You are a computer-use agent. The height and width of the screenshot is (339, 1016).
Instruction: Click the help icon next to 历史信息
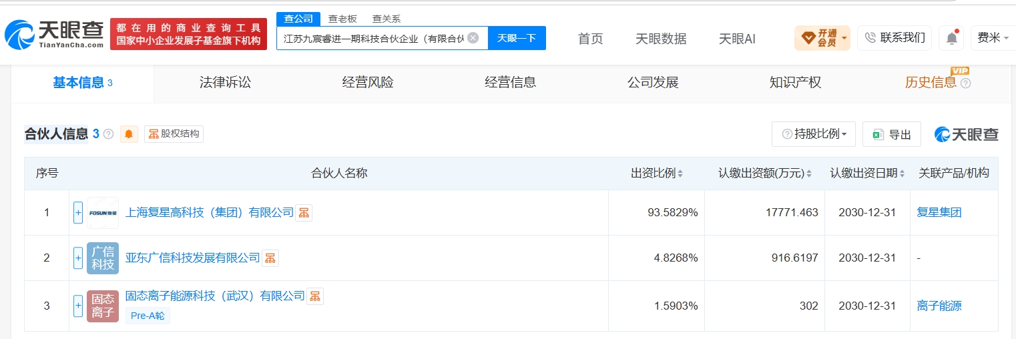[x=965, y=83]
